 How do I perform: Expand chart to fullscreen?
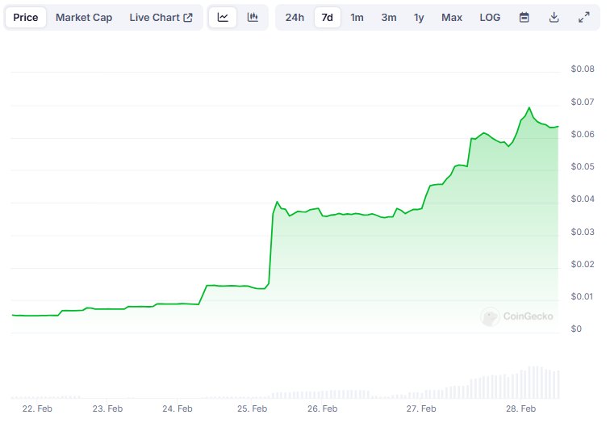point(583,18)
